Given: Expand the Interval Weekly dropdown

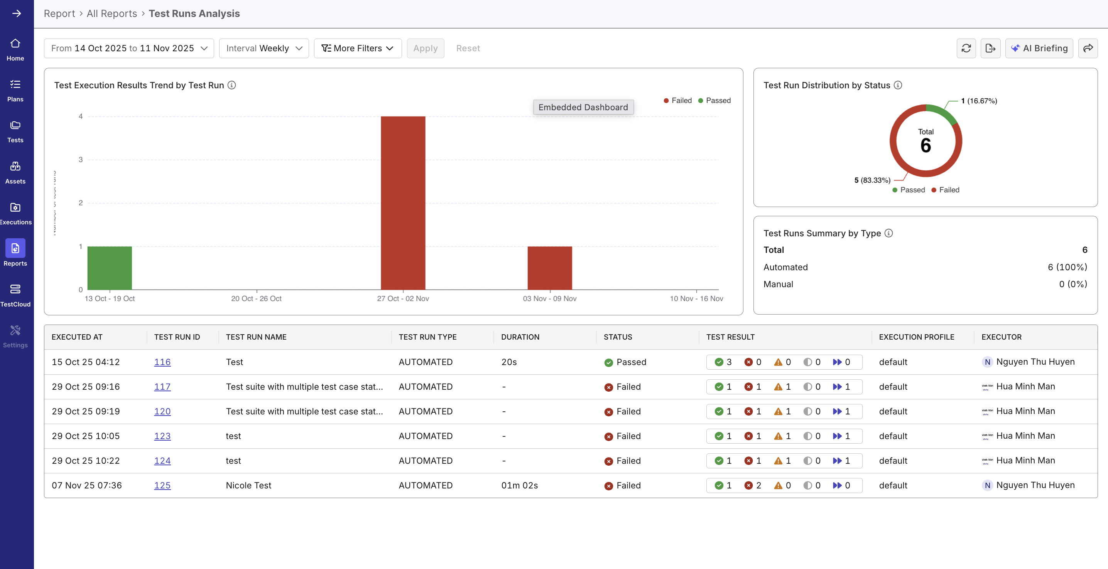Looking at the screenshot, I should [x=263, y=48].
